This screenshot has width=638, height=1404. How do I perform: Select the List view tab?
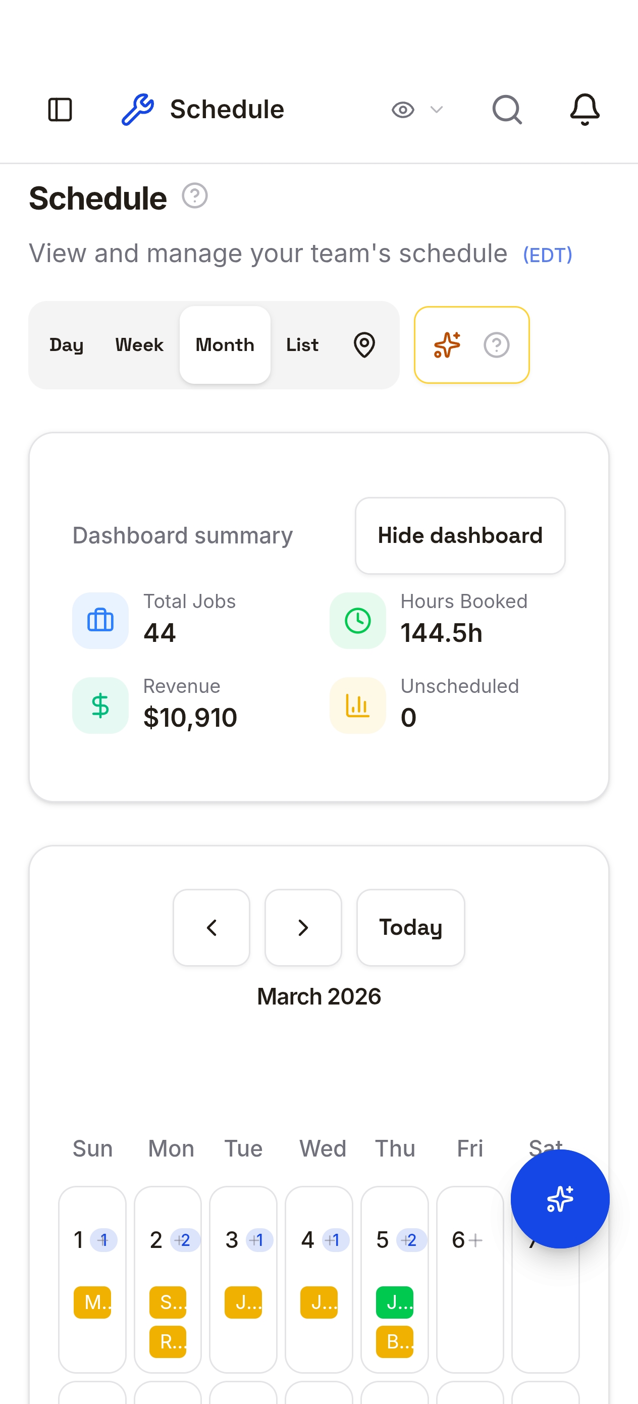click(302, 345)
